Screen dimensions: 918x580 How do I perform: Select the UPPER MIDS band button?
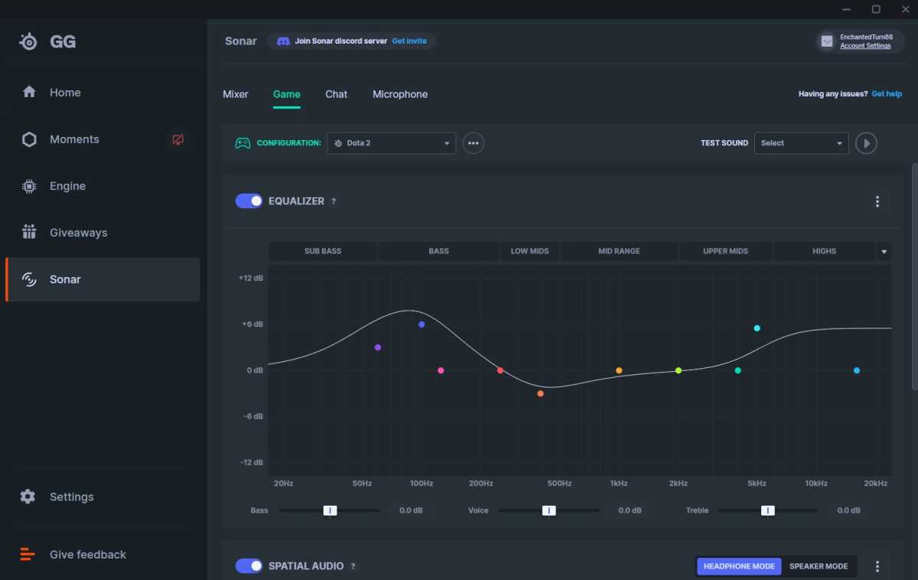click(x=726, y=251)
